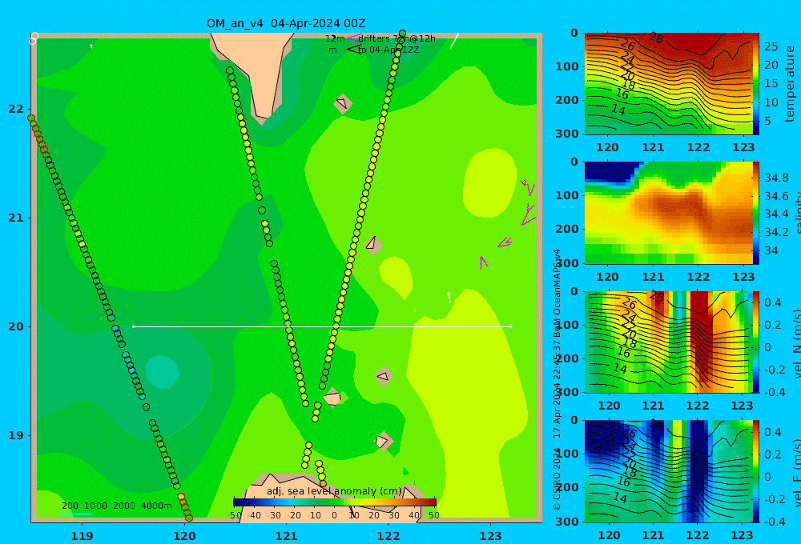Click the small island just east of Taiwan's tip
The image size is (801, 544).
click(x=343, y=103)
